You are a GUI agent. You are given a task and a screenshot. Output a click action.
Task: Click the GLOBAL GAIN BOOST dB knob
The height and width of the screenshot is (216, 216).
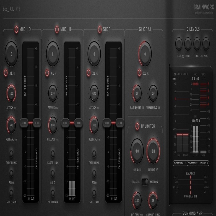[137, 93]
